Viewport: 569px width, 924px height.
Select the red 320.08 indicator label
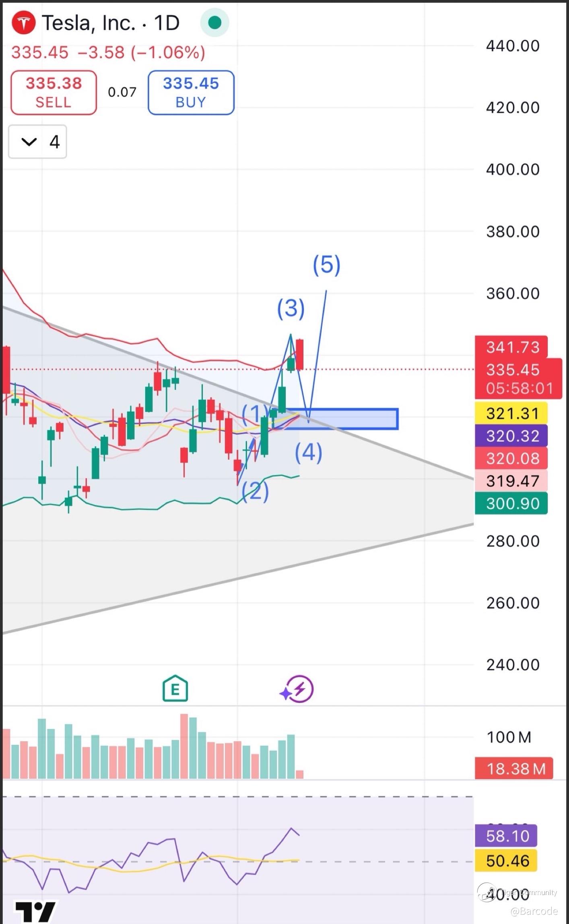tap(511, 458)
